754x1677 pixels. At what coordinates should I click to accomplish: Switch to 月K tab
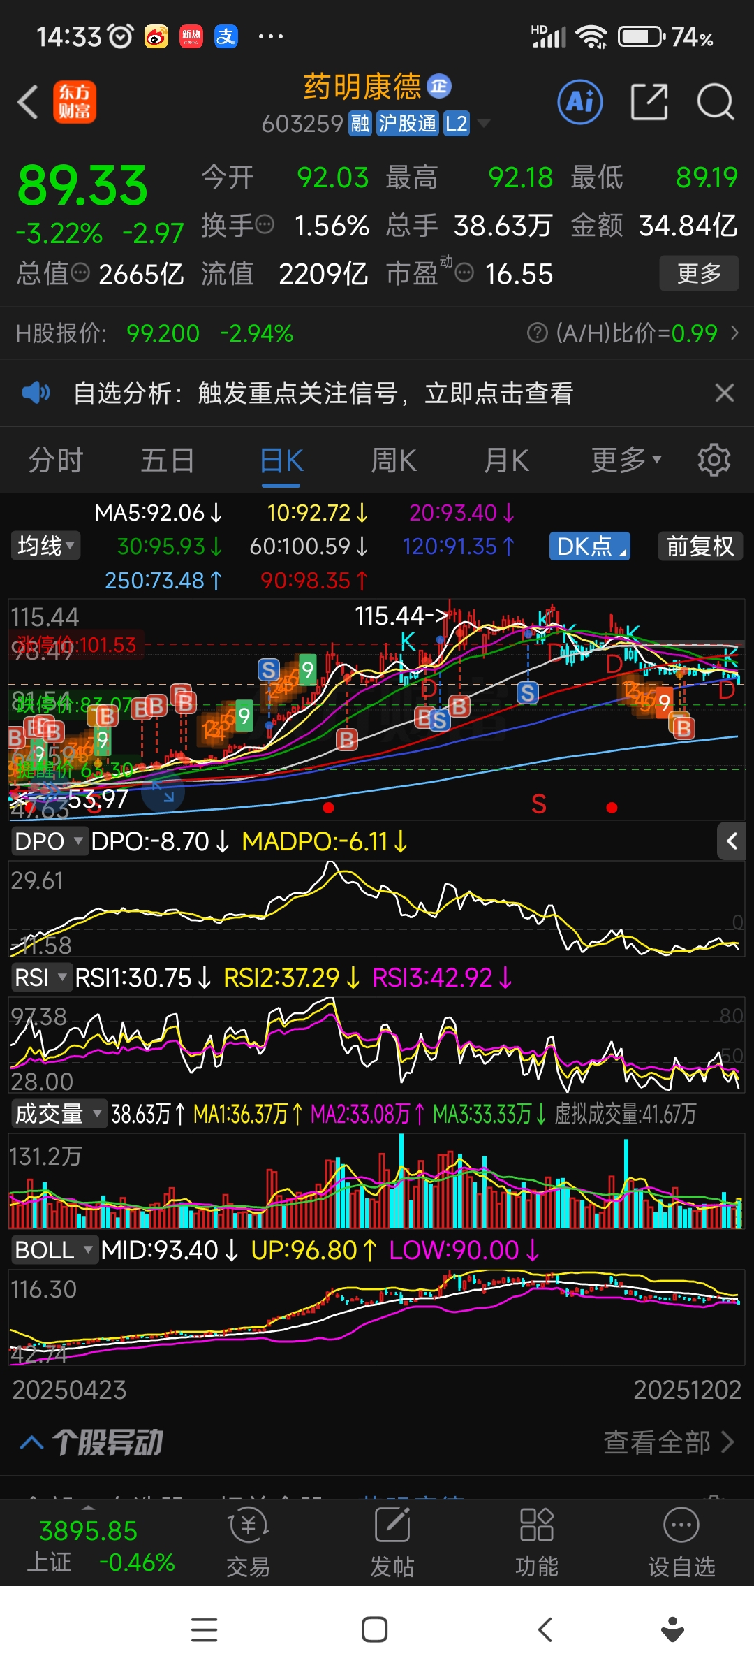[x=507, y=460]
